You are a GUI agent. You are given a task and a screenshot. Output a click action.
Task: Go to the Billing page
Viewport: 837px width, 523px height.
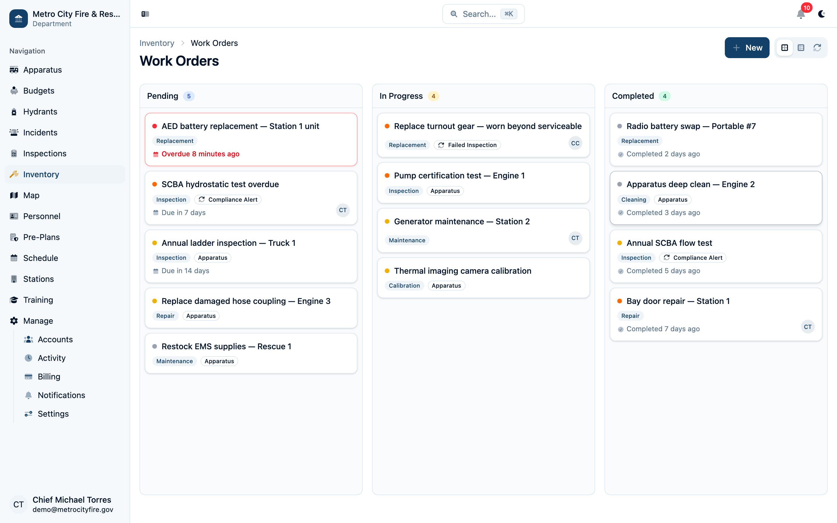[49, 376]
